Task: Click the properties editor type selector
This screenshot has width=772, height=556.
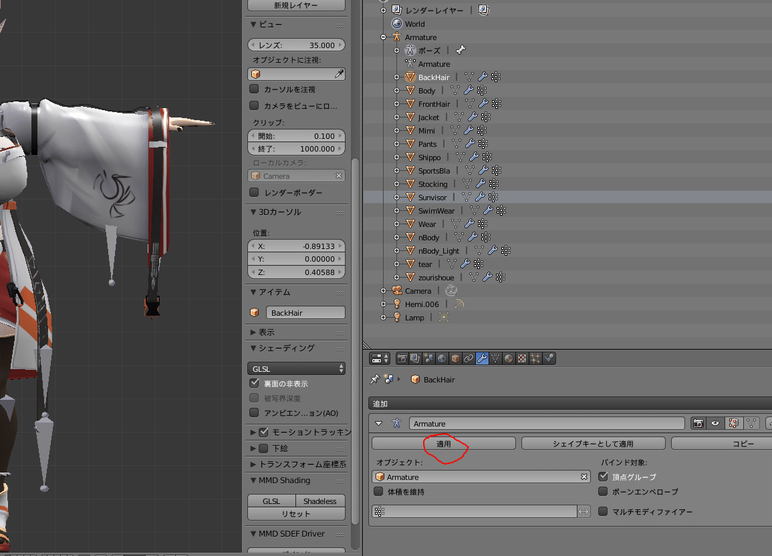Action: click(380, 358)
